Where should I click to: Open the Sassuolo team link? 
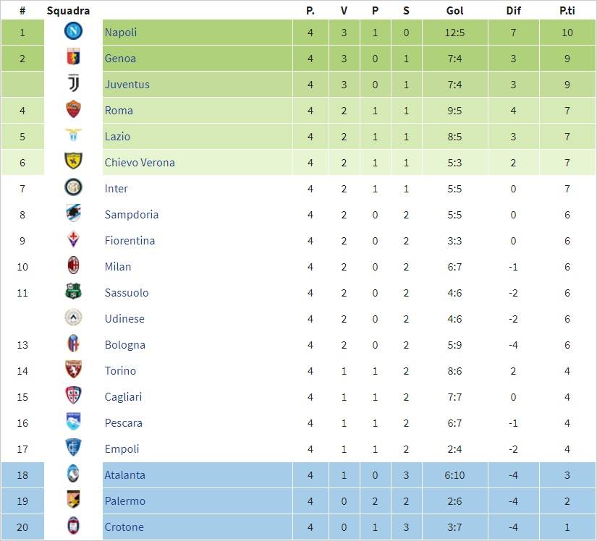coord(127,293)
